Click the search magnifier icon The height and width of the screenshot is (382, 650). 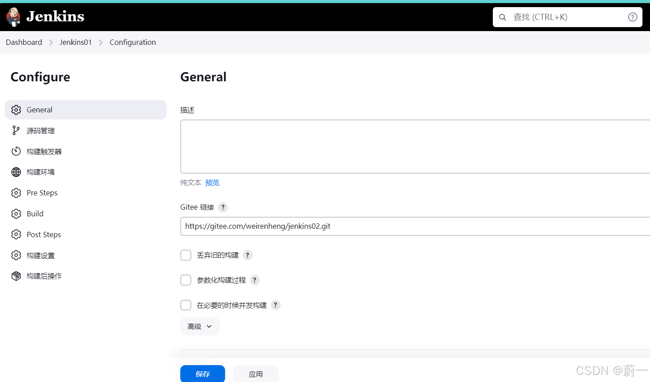click(x=503, y=17)
